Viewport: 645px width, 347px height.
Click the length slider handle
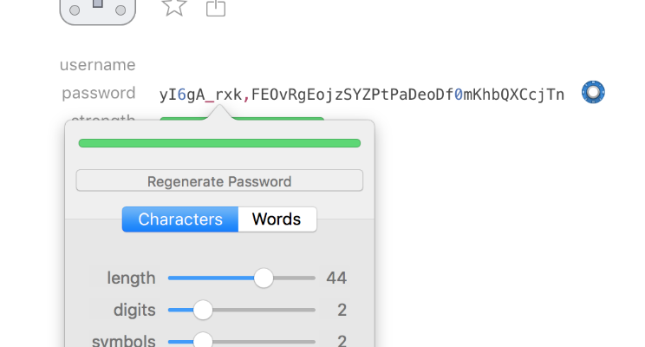pyautogui.click(x=264, y=278)
